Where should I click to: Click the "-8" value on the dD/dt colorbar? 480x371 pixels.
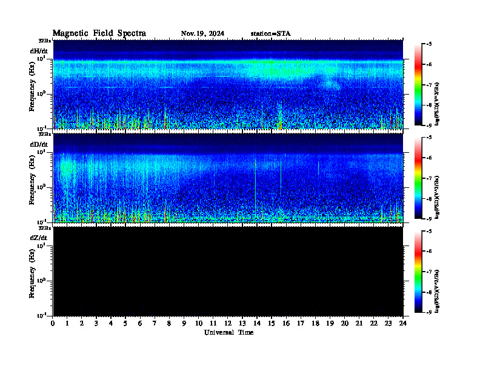(x=429, y=199)
